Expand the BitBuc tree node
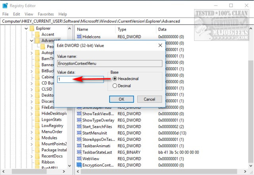This screenshot has width=254, height=175. [x=32, y=71]
